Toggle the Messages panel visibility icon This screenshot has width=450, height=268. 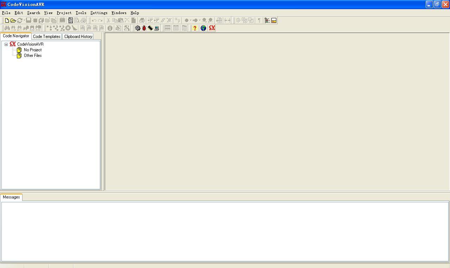click(274, 20)
